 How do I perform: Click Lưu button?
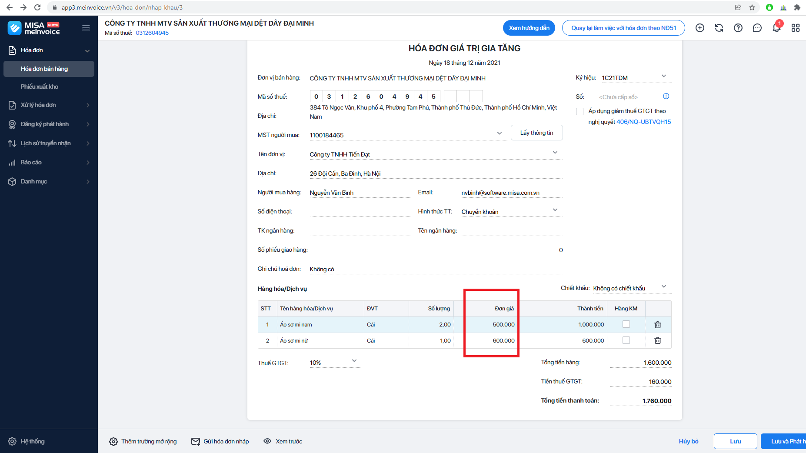click(x=736, y=441)
